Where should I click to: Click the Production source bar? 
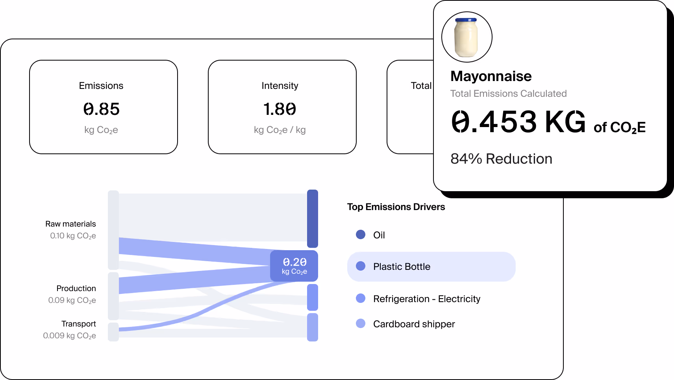coord(113,296)
